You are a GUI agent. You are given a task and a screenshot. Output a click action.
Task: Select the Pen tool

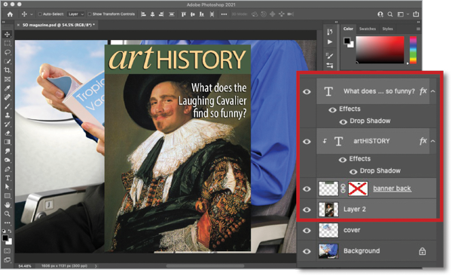[8, 169]
